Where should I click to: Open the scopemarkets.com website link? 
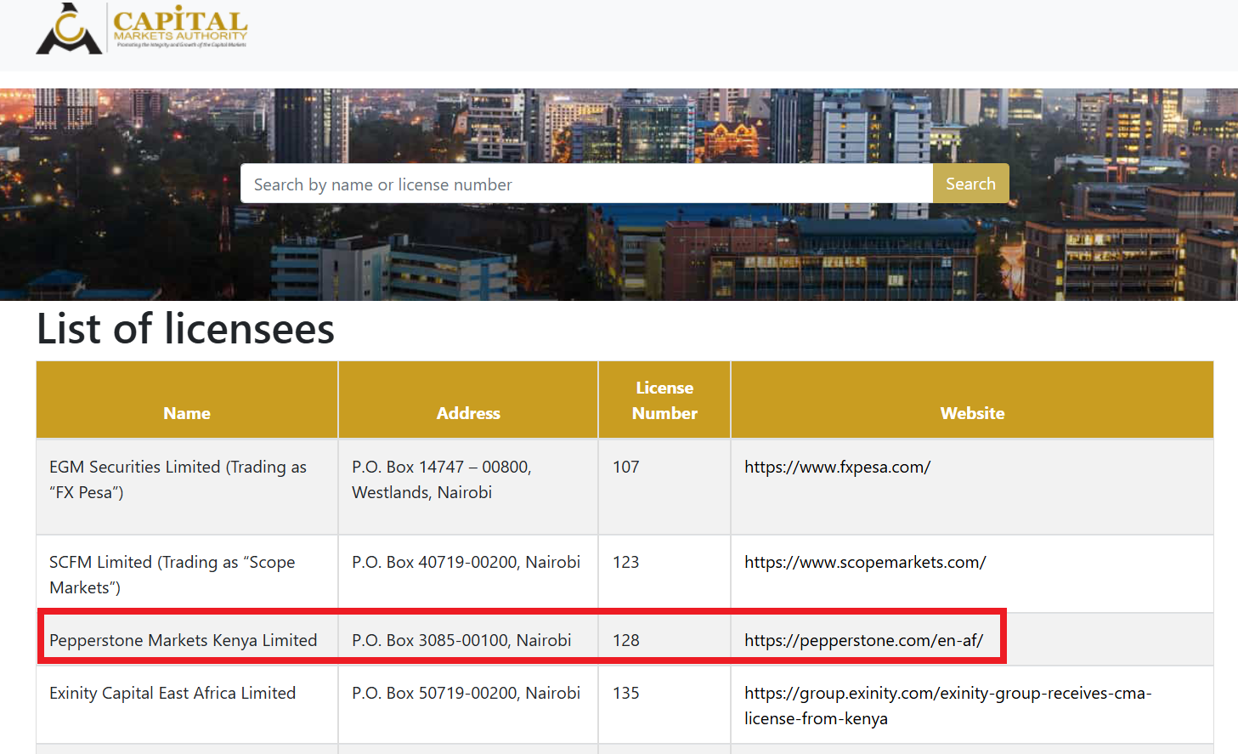tap(865, 563)
